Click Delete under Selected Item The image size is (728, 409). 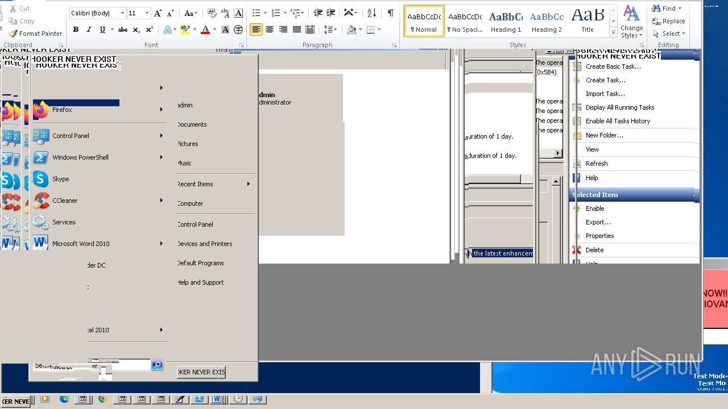click(x=594, y=250)
